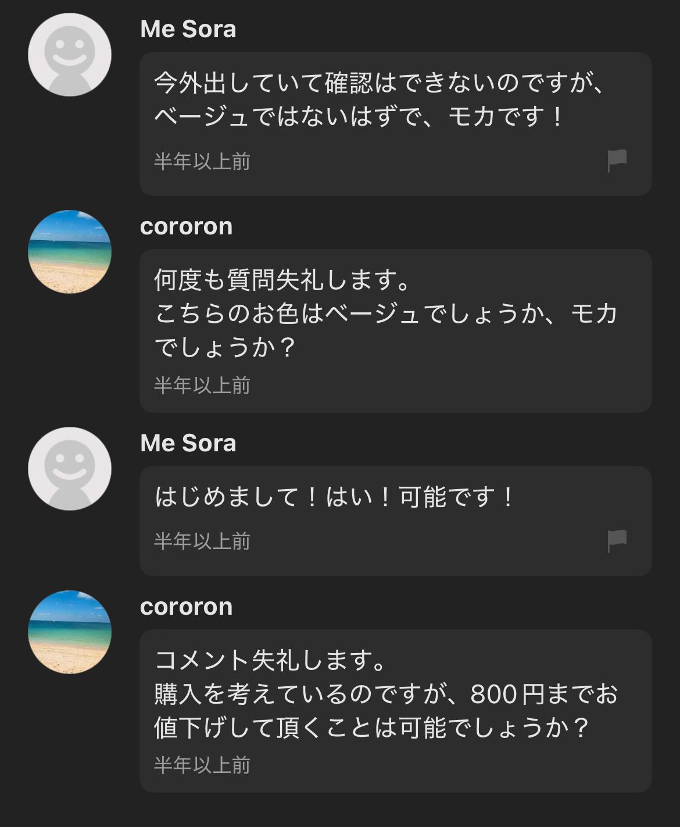Tap the 800円までお値下げ request text
This screenshot has height=827, width=680.
pos(386,710)
